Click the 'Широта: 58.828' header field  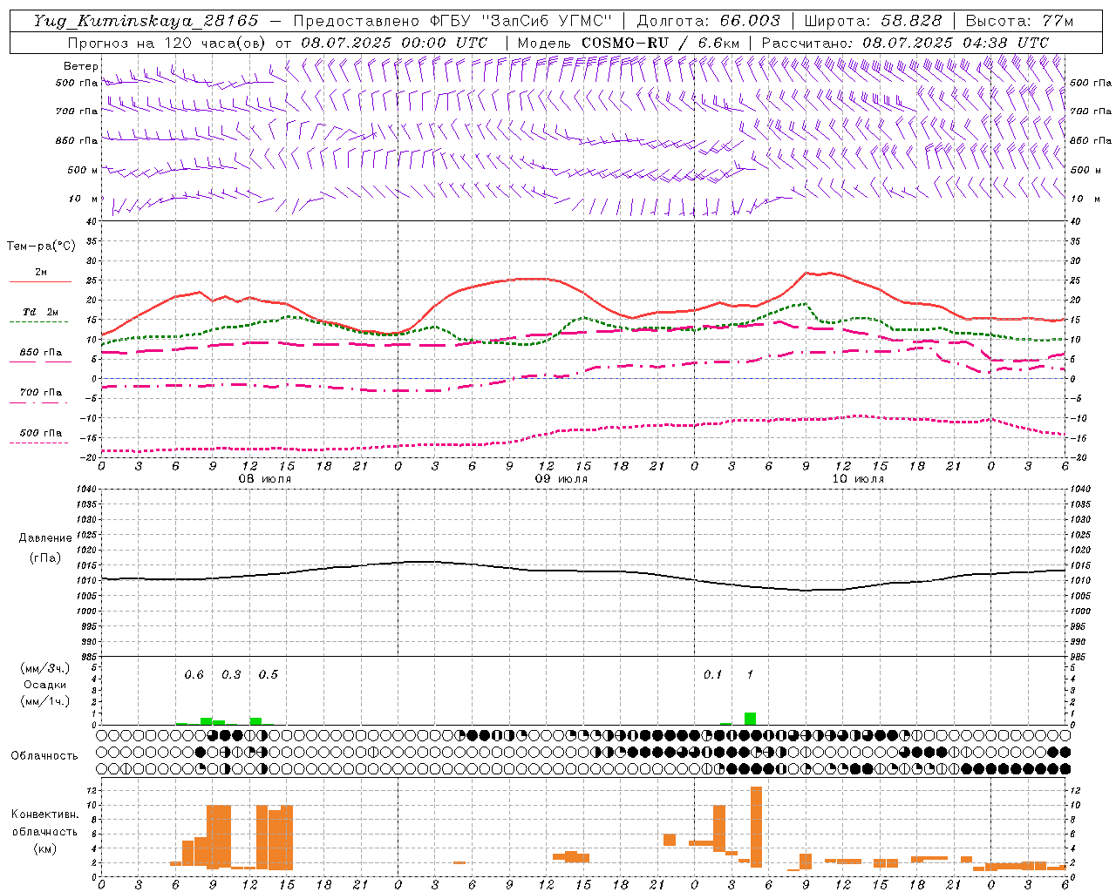[873, 21]
